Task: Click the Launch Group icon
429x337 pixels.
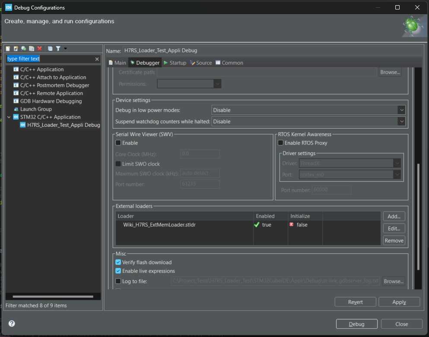Action: pyautogui.click(x=16, y=109)
